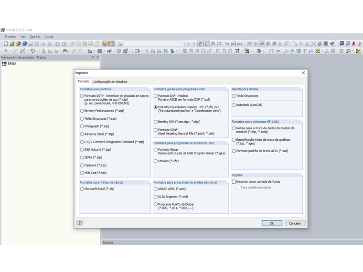Click the Save diskette toolbar icon
Screen dimensions: 363x272
31,44
